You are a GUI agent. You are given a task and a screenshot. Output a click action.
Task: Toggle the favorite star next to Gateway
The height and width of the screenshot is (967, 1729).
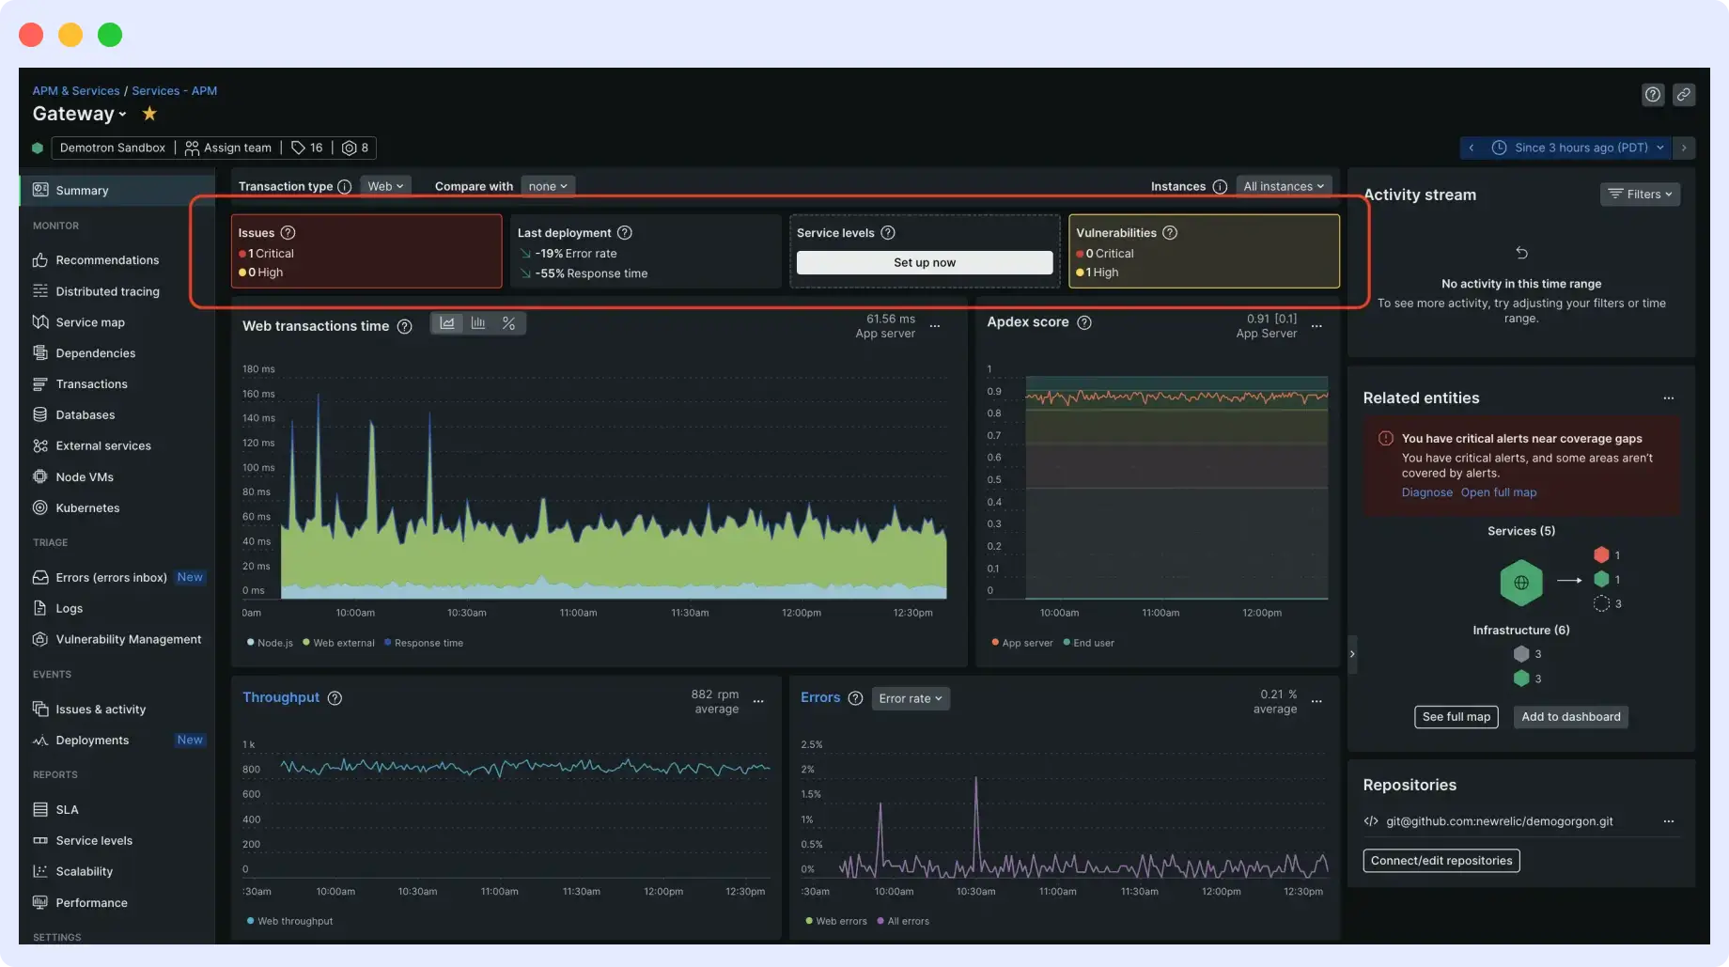[149, 114]
